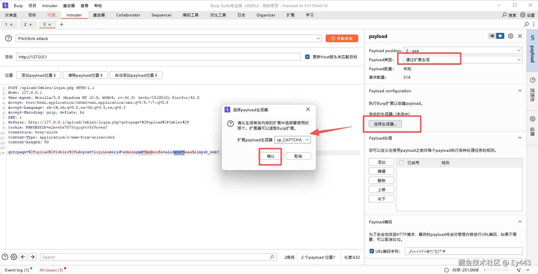Open the 查看 menu
The height and width of the screenshot is (274, 538).
pos(84,6)
